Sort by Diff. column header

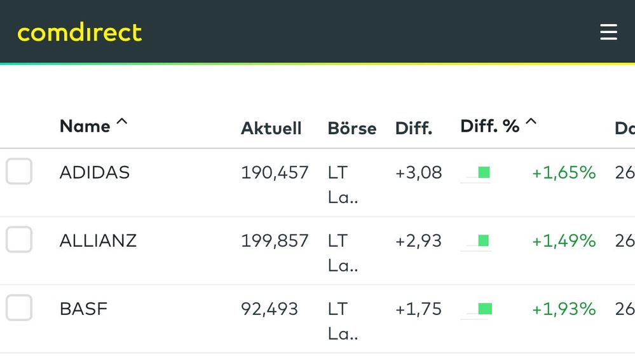(x=413, y=128)
